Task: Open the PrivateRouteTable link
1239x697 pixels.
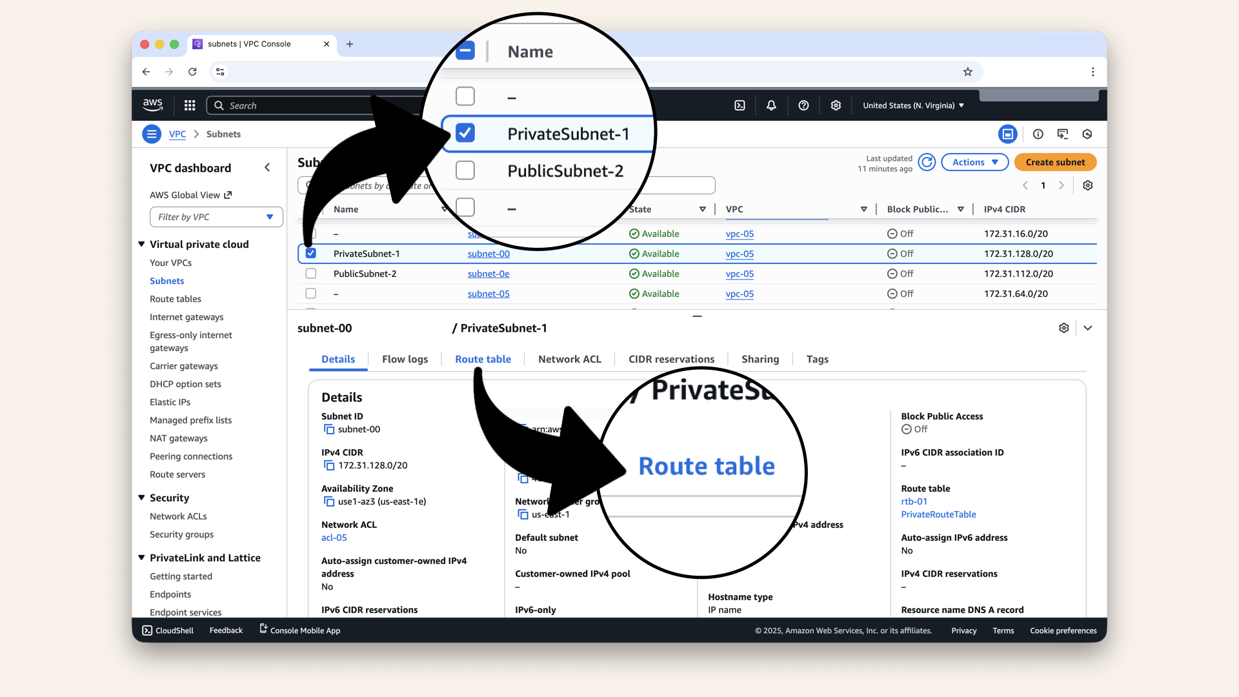Action: click(x=939, y=514)
